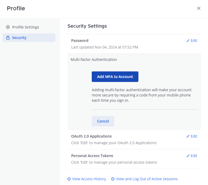This screenshot has width=208, height=185.
Task: Click the gear icon beside Profile Settings
Action: pyautogui.click(x=8, y=27)
